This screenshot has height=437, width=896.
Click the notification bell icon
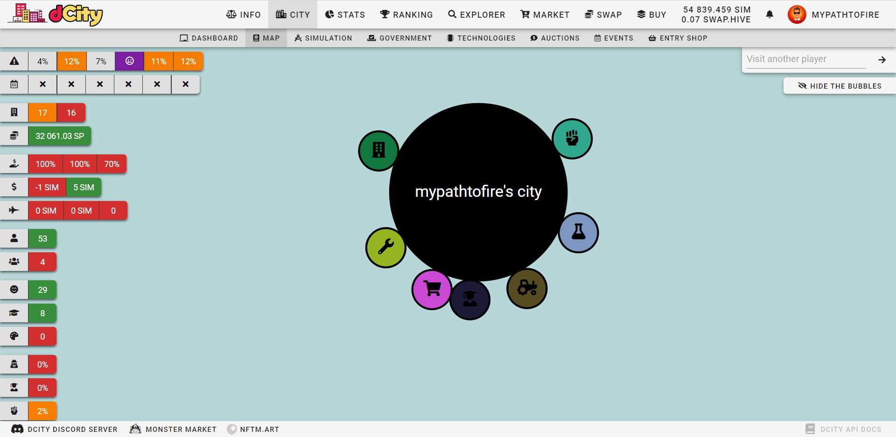pos(770,14)
